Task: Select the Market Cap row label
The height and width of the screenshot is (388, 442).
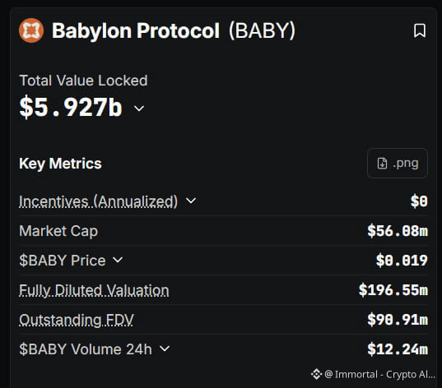Action: click(x=58, y=231)
